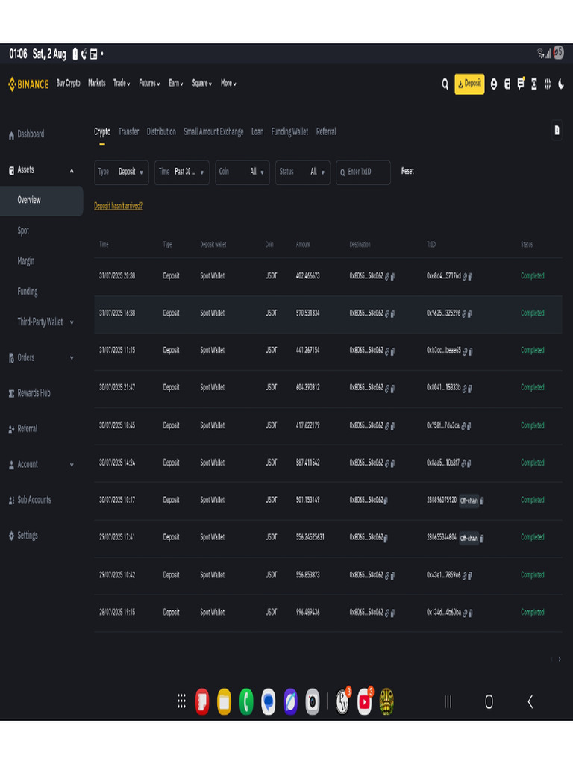This screenshot has height=764, width=573.
Task: Open the profile account icon in header
Action: (494, 84)
